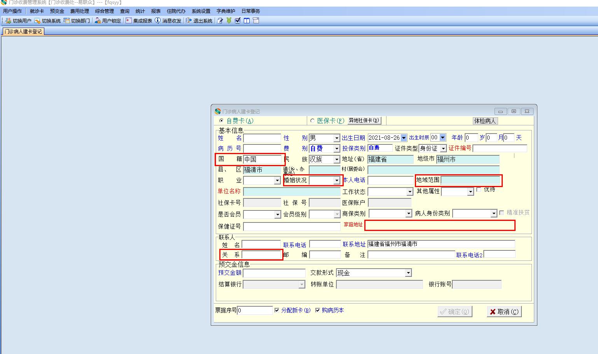Click the green yuan currency toolbar icon
Image resolution: width=598 pixels, height=354 pixels.
(x=229, y=21)
